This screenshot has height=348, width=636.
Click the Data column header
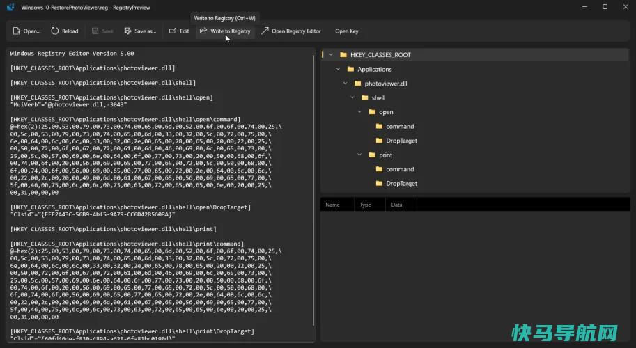(x=396, y=205)
